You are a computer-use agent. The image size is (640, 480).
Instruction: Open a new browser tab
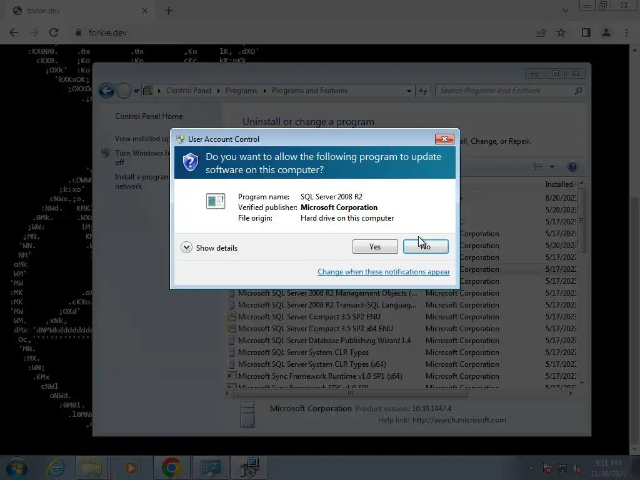point(169,11)
